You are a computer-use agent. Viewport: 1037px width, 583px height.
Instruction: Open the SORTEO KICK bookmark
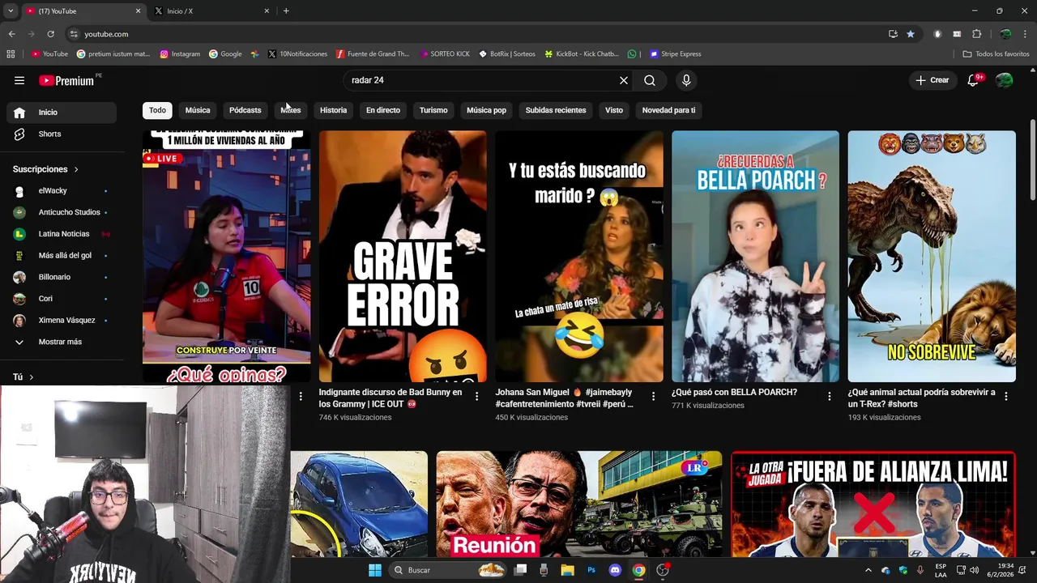[x=445, y=54]
